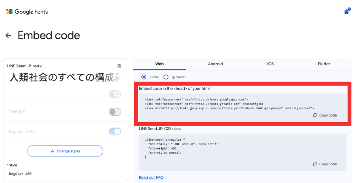Open the shopping bag selection icon

[x=346, y=12]
